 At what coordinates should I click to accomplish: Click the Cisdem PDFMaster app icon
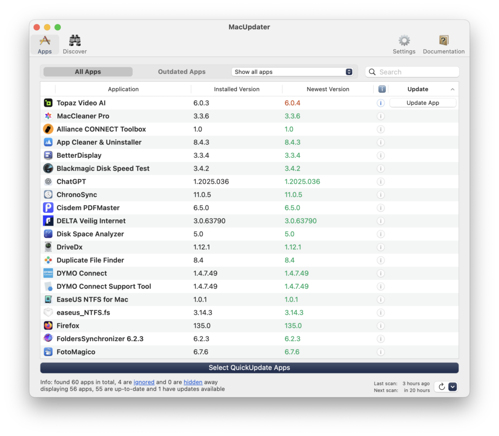click(x=48, y=208)
